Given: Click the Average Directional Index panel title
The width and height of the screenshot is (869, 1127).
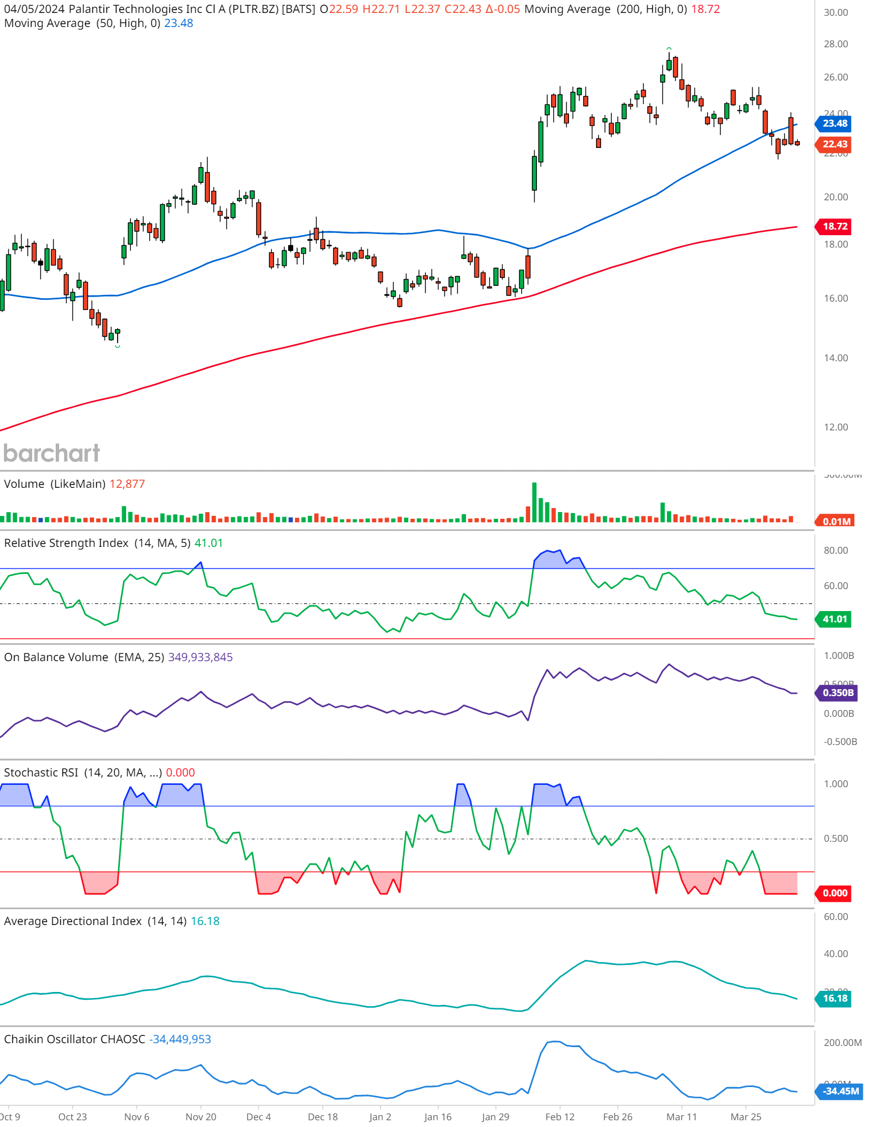Looking at the screenshot, I should click(95, 922).
